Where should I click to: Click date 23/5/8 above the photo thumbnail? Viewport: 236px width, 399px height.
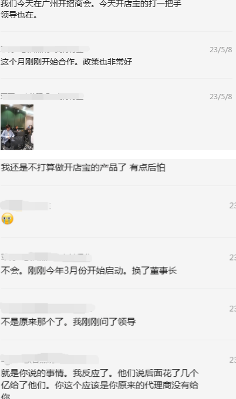click(221, 97)
